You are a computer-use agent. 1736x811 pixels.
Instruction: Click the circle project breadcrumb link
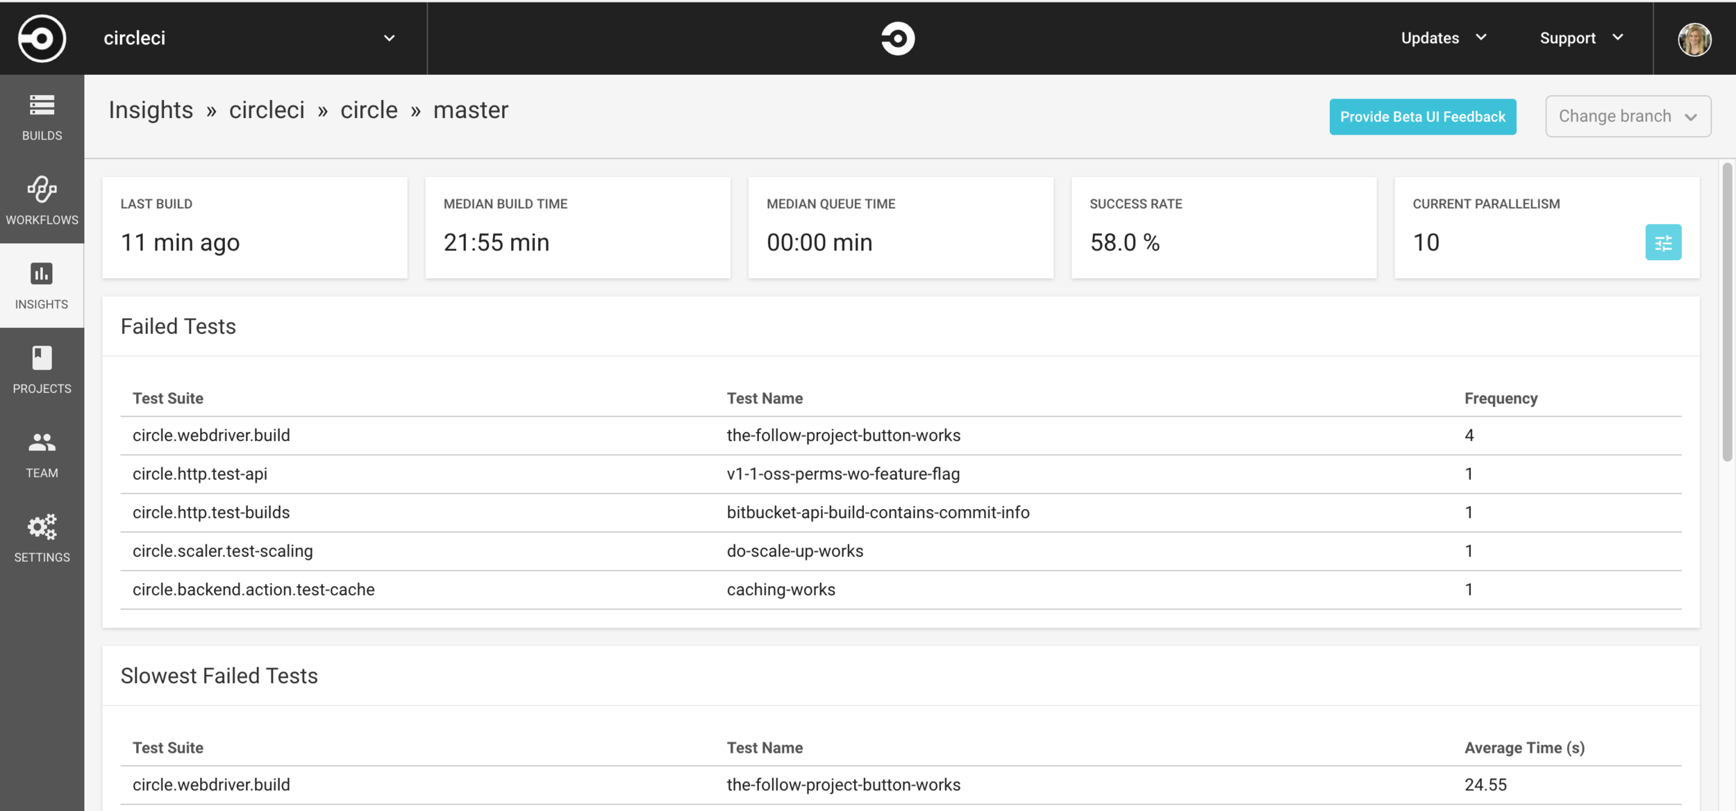click(x=369, y=110)
